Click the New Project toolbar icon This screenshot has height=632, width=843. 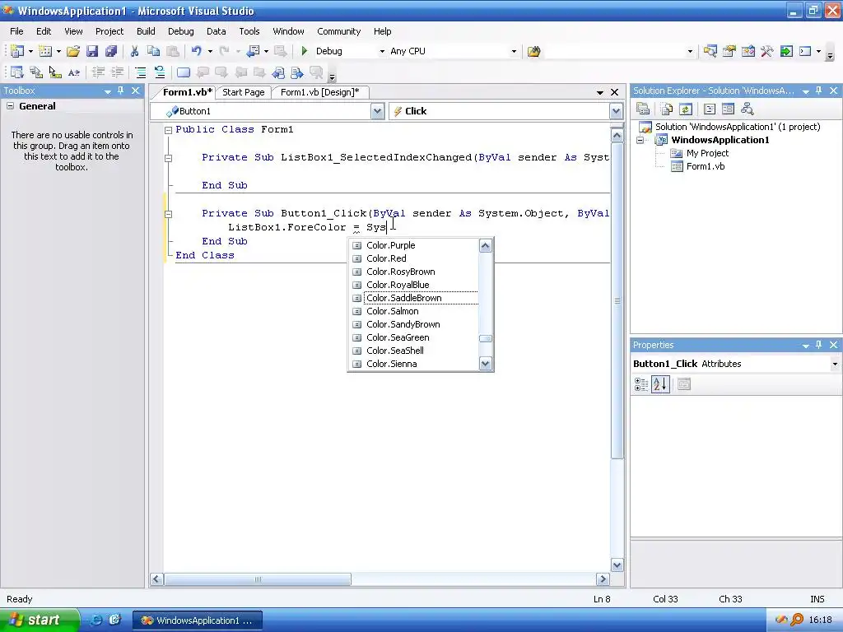(17, 51)
